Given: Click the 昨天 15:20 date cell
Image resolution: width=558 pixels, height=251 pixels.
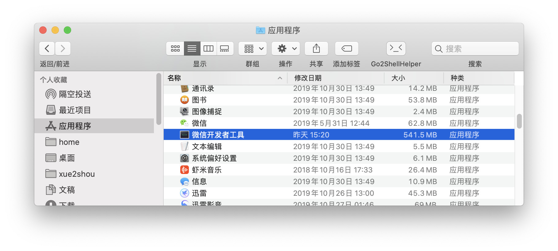Looking at the screenshot, I should click(311, 135).
